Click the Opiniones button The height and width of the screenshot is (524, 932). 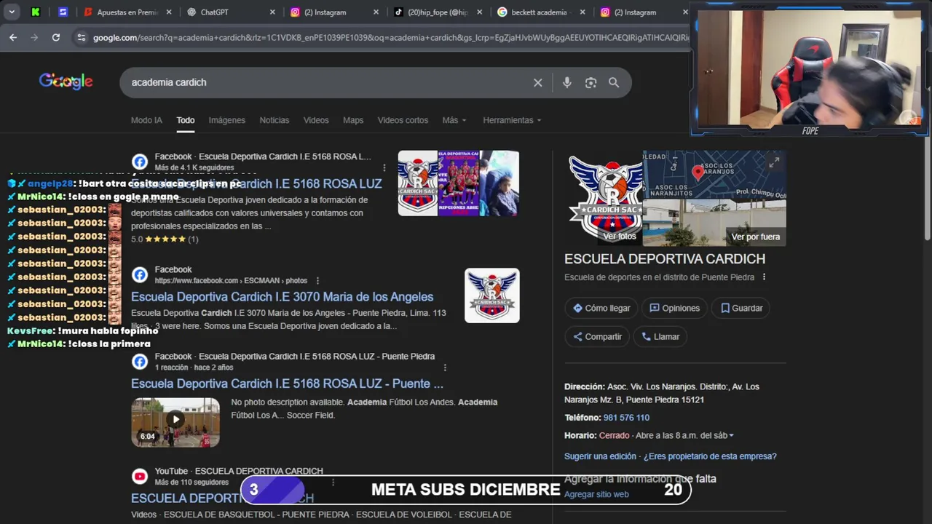coord(674,308)
